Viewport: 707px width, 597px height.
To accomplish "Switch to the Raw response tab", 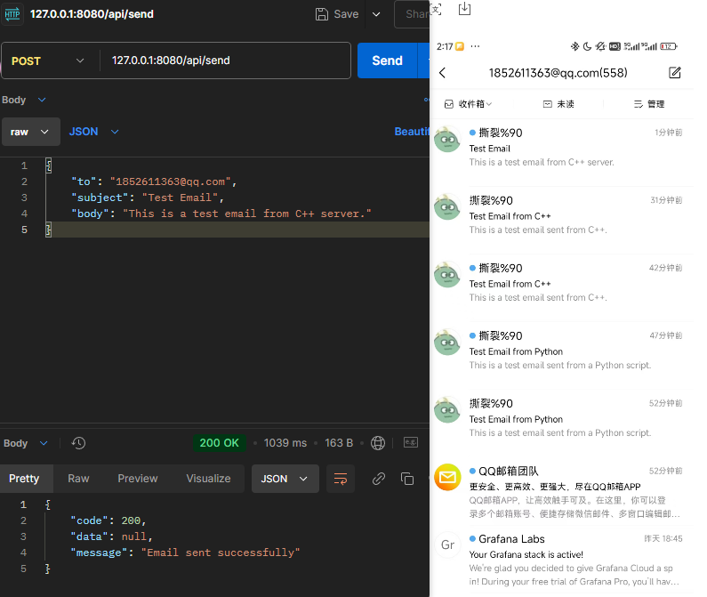I will pyautogui.click(x=78, y=479).
